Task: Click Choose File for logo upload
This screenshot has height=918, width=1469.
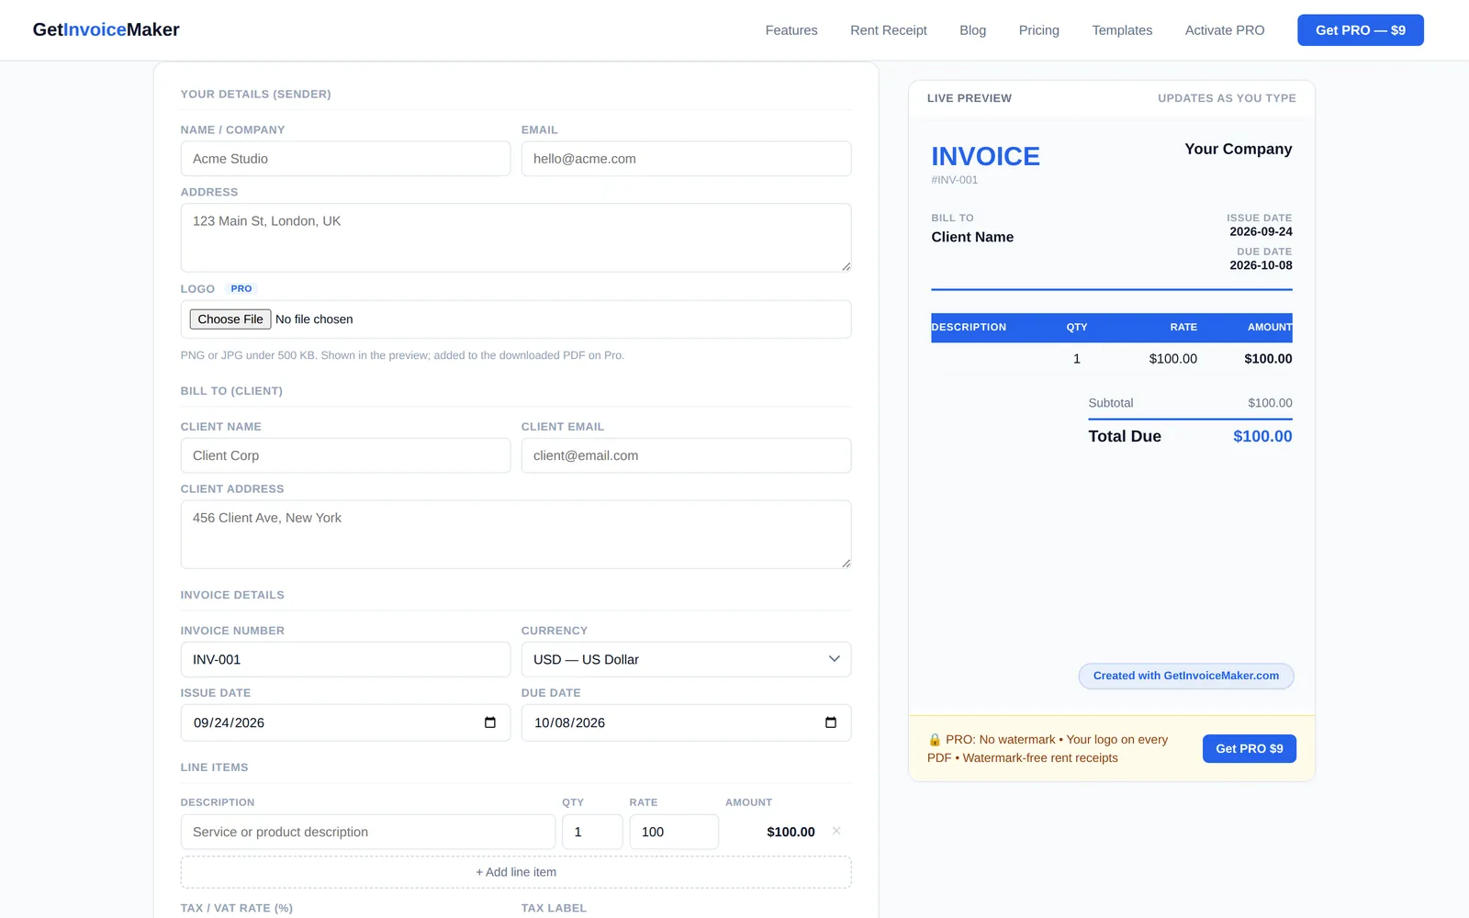Action: click(230, 319)
